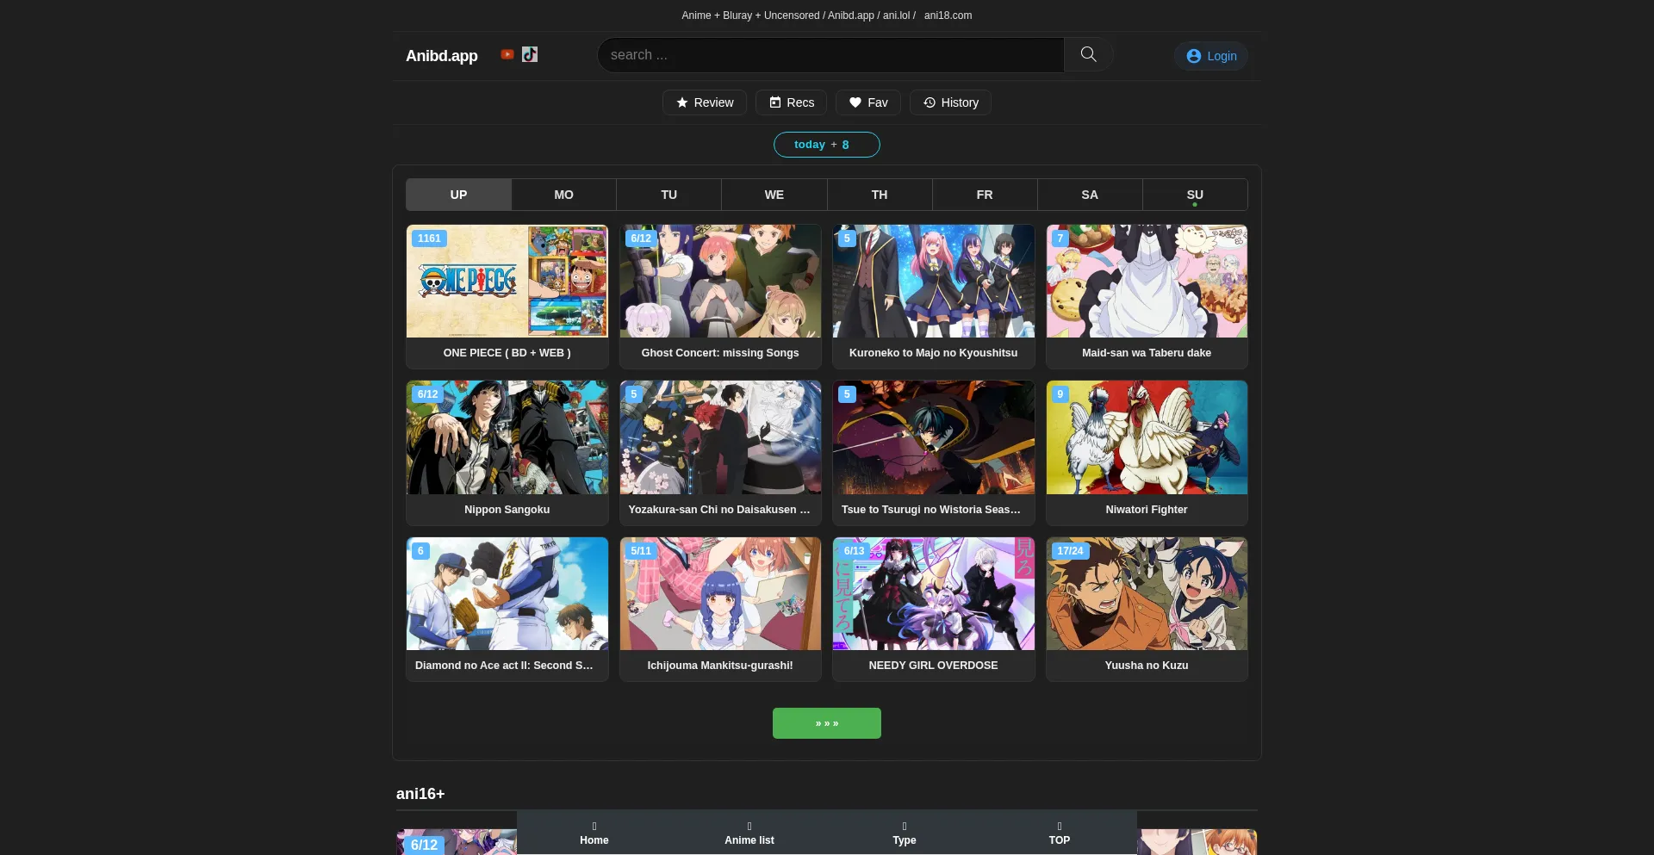The height and width of the screenshot is (855, 1654).
Task: Open Nippon Sangoku thumbnail
Action: pos(507,437)
